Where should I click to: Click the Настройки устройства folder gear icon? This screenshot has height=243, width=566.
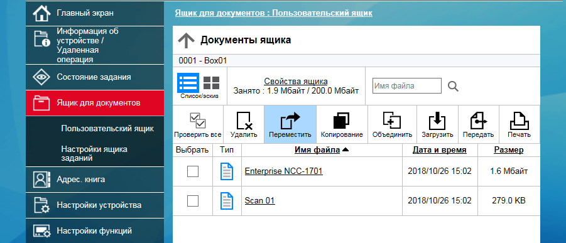tap(42, 205)
